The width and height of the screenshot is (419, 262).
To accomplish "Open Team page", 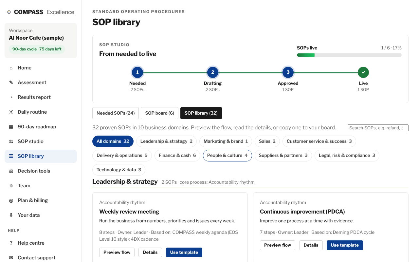I will click(x=41, y=186).
